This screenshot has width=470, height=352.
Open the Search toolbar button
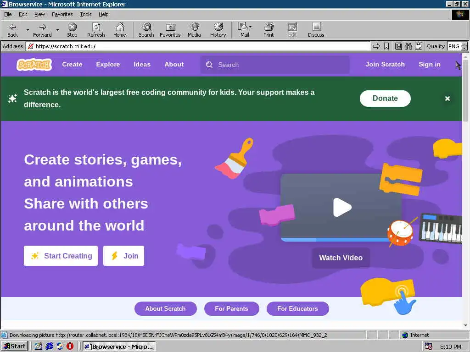146,30
